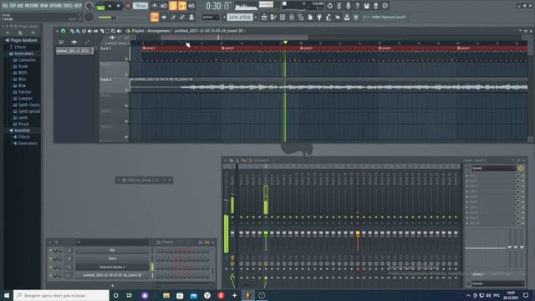
Task: Select the audio clip in the picker panel
Action: (74, 50)
